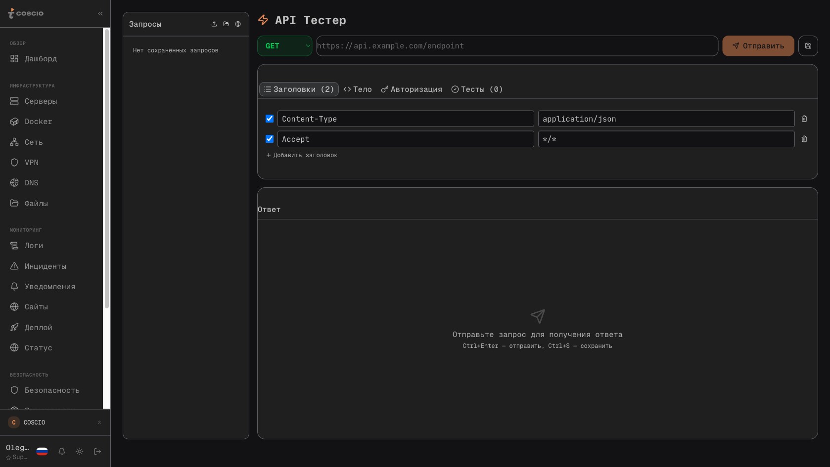Screen dimensions: 830x467
Task: Click the save request floppy icon
Action: coord(808,46)
